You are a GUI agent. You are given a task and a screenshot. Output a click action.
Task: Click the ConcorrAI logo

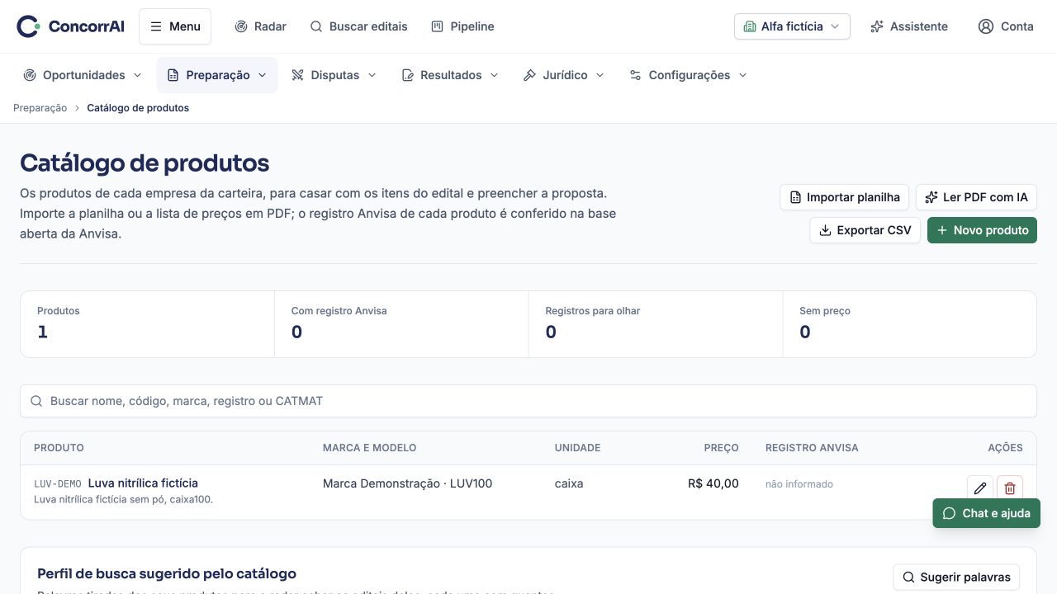tap(71, 26)
